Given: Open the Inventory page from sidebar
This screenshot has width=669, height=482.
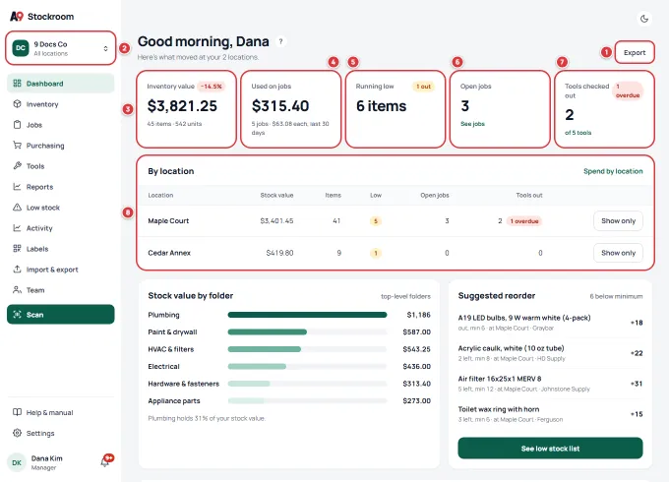Looking at the screenshot, I should 61,104.
